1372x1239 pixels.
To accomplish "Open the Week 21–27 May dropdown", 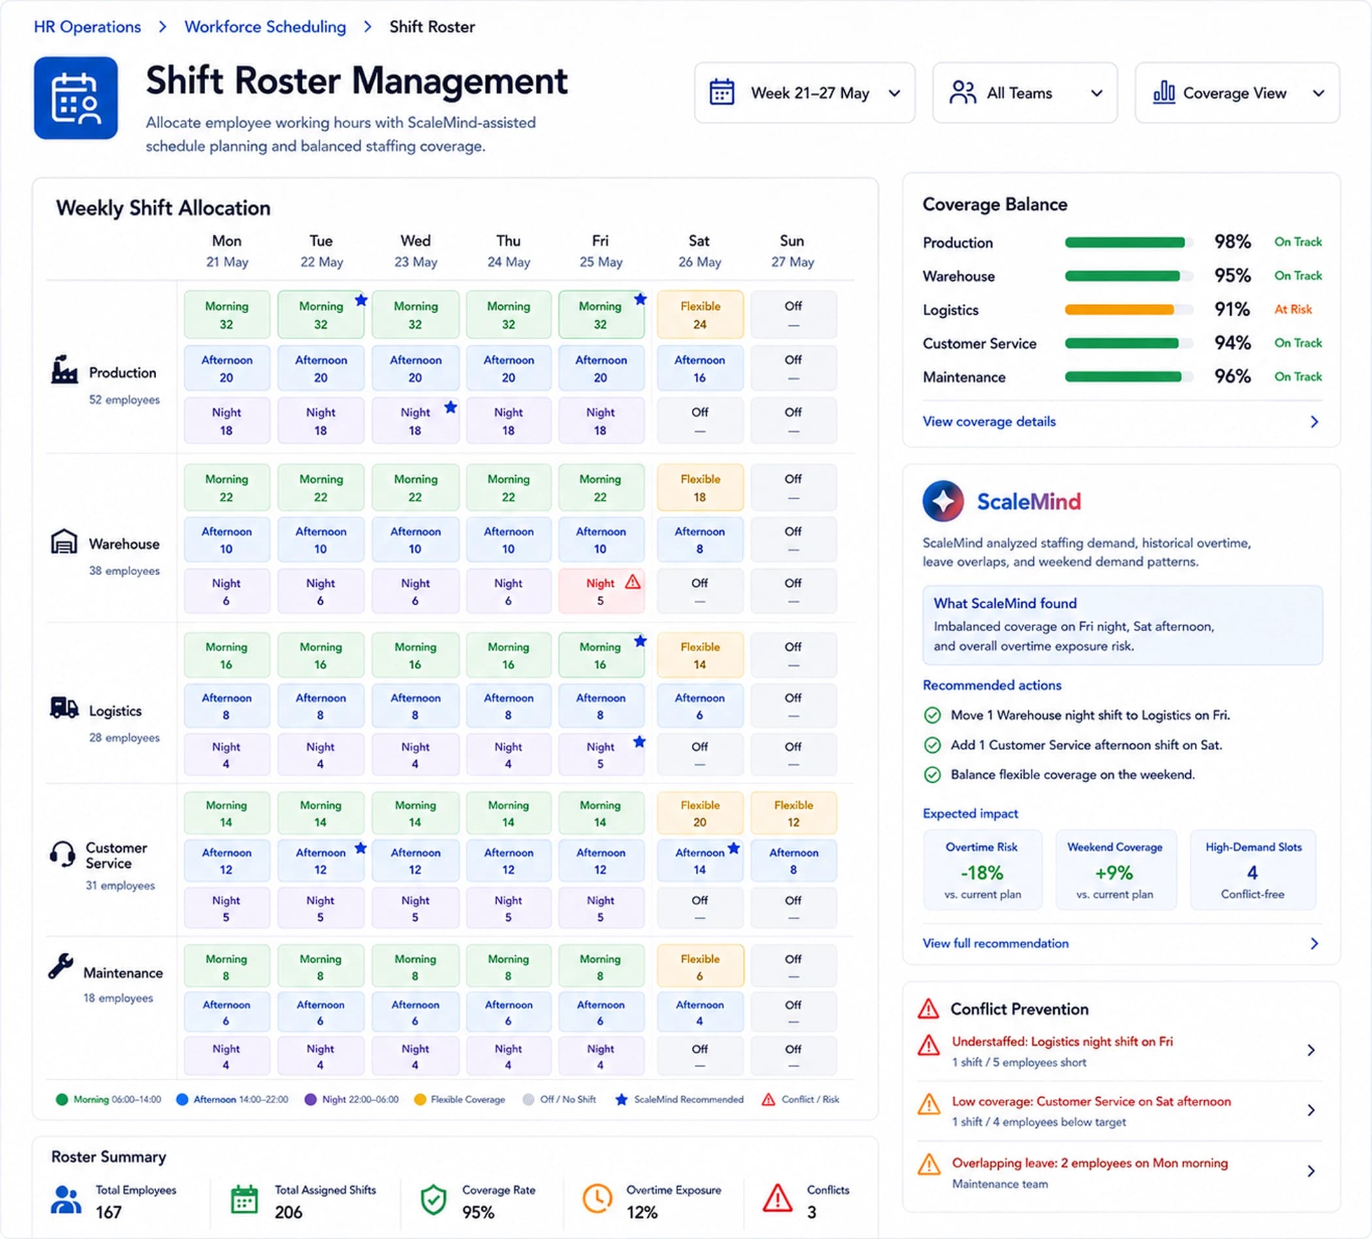I will (804, 93).
